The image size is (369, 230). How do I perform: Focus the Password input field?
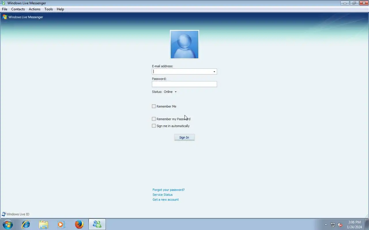pyautogui.click(x=184, y=84)
